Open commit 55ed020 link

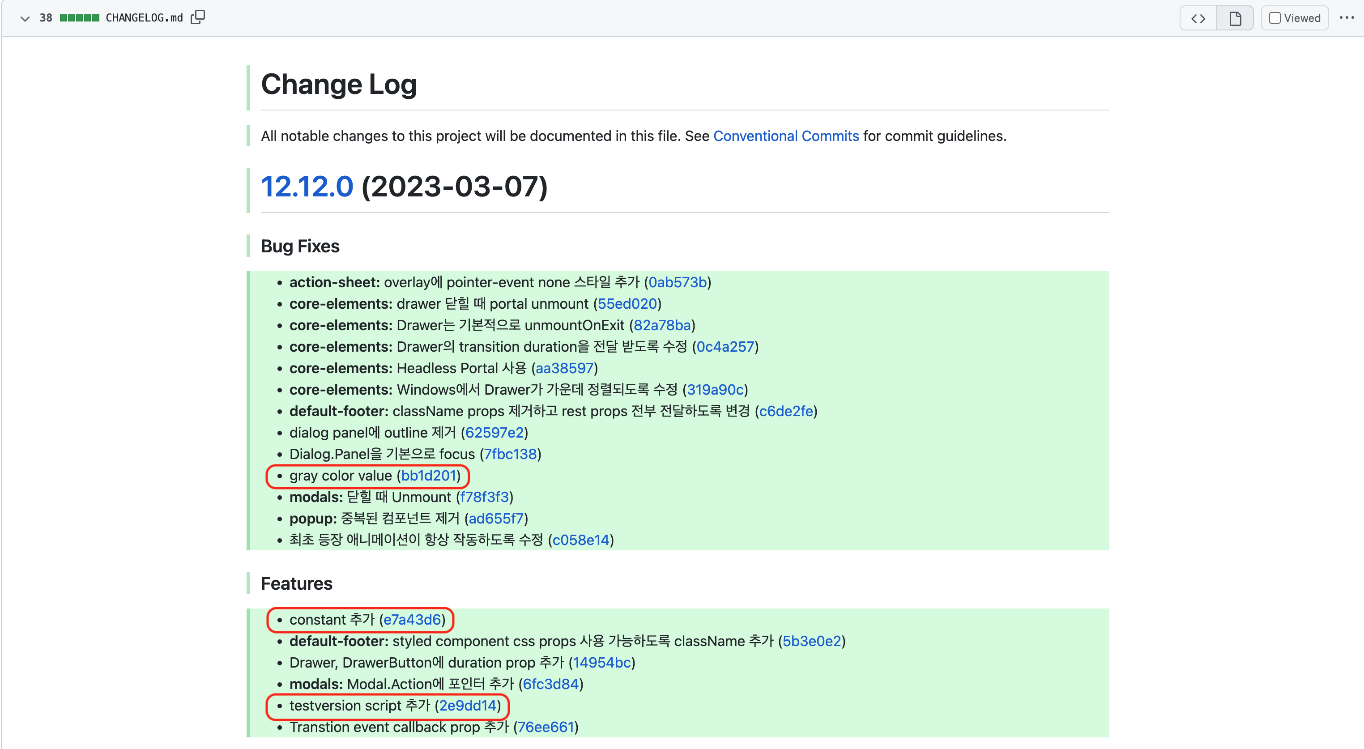(627, 304)
